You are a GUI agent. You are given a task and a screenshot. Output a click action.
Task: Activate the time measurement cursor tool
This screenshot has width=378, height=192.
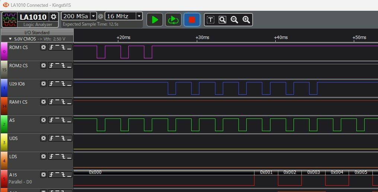point(211,20)
